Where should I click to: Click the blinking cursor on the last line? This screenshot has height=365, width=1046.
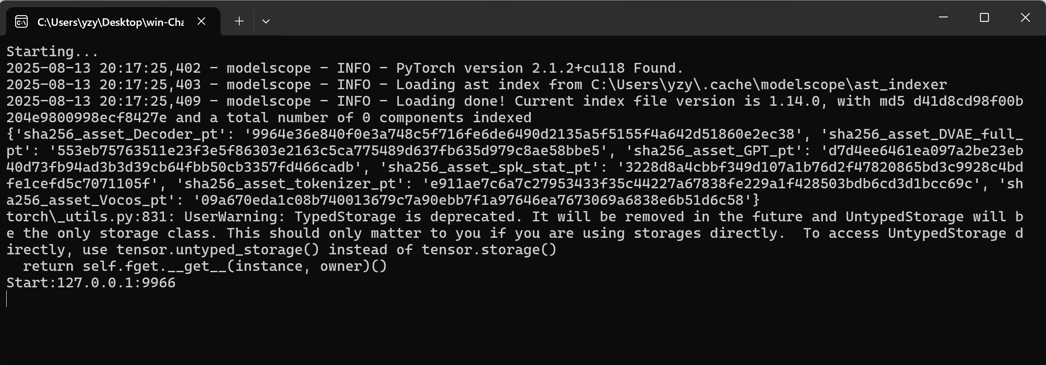(7, 299)
